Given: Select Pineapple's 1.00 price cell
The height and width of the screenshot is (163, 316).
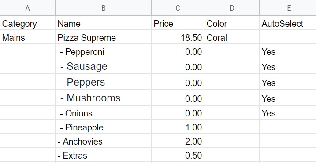Looking at the screenshot, I should click(x=178, y=127).
